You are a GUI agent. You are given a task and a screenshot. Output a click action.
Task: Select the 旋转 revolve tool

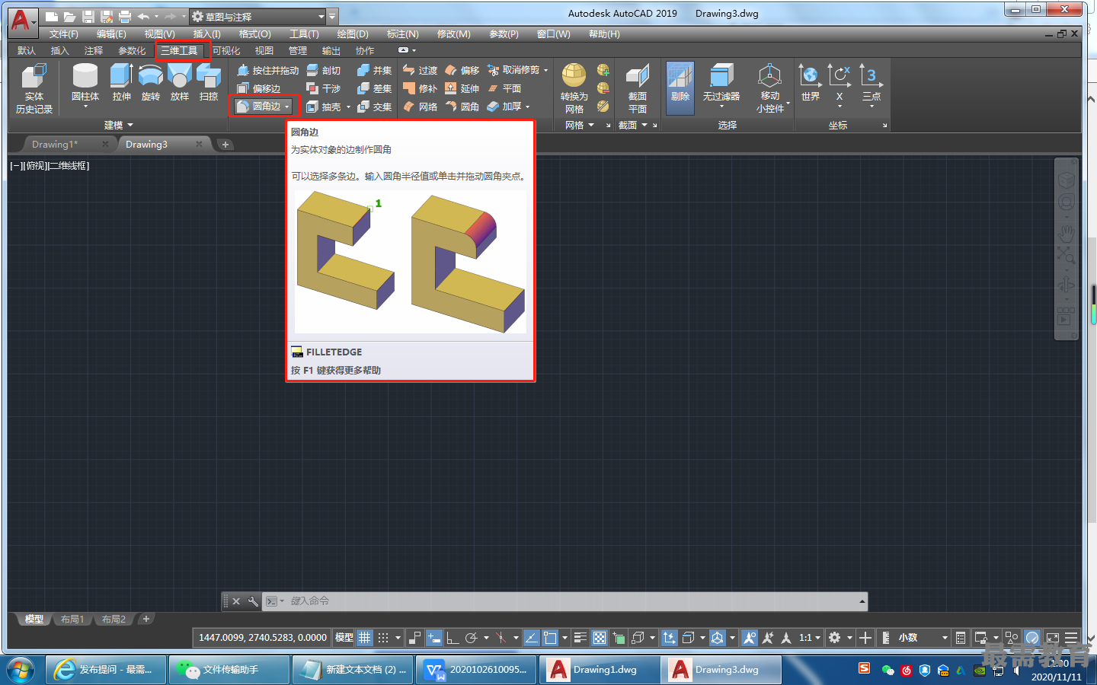click(x=151, y=82)
